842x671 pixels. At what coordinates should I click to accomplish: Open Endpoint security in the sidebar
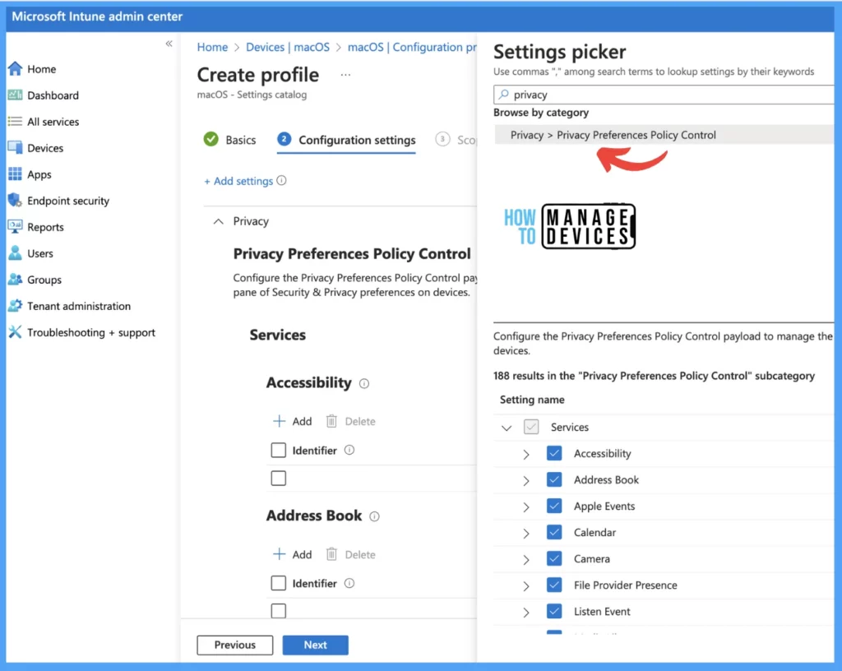coord(68,201)
